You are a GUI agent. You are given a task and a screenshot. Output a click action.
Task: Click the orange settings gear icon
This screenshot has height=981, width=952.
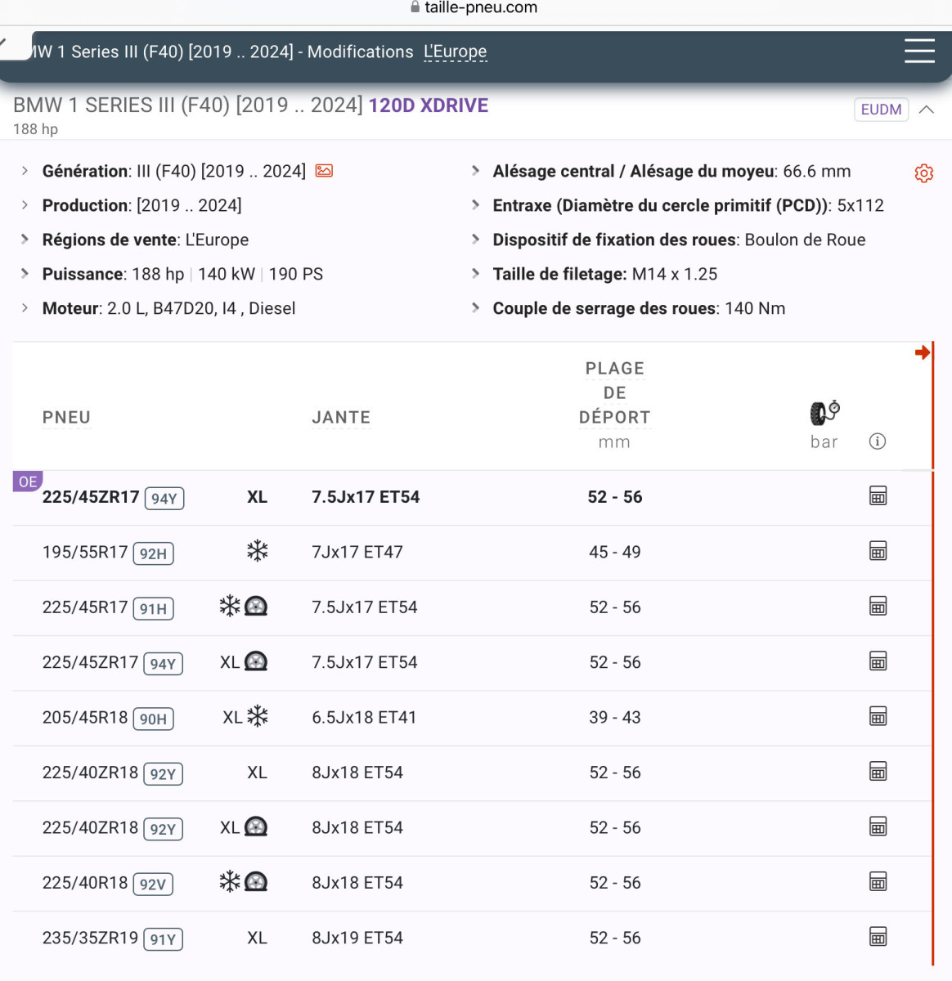click(924, 173)
